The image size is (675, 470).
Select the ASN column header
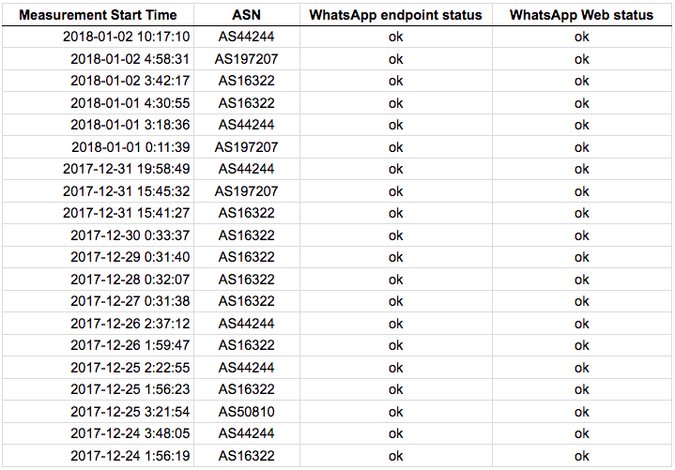point(247,15)
